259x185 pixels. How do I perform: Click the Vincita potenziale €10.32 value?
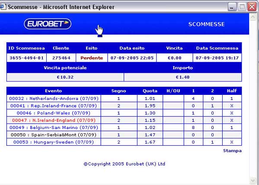point(65,77)
